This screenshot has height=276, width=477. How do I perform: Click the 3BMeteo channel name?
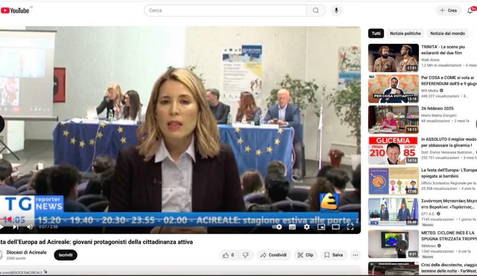pos(429,246)
